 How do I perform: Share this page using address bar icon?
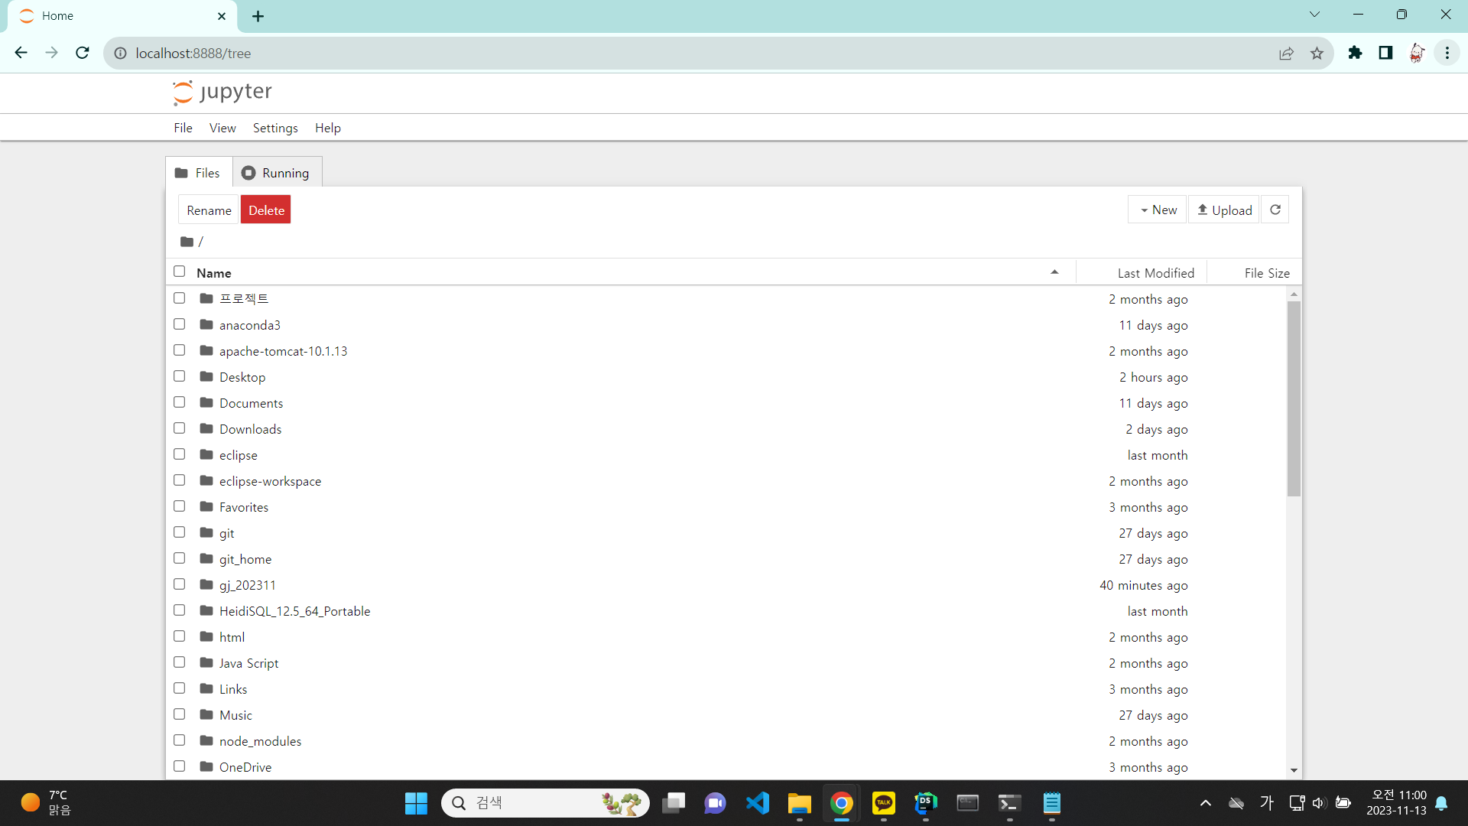click(x=1286, y=53)
